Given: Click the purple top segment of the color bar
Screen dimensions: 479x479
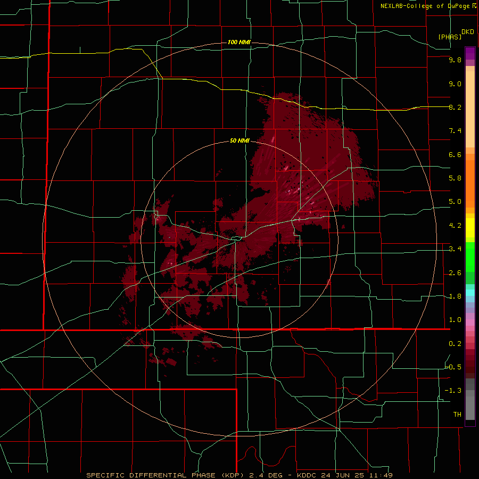Looking at the screenshot, I should (x=470, y=54).
